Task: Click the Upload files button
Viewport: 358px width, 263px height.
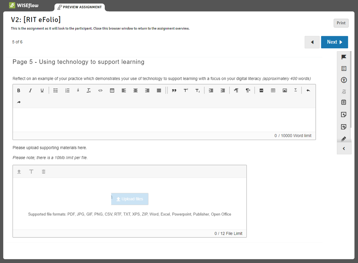Action: 130,199
